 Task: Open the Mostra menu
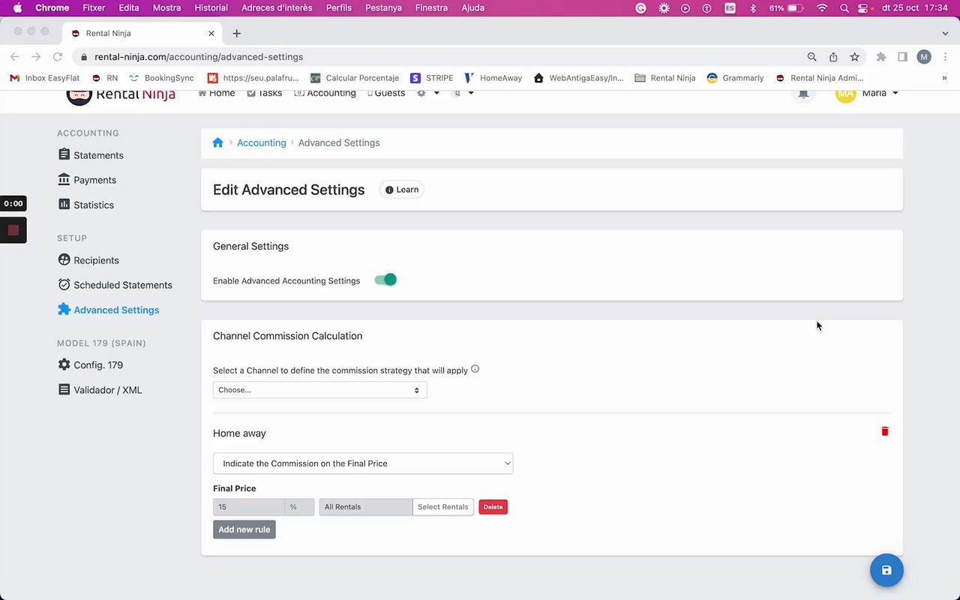pyautogui.click(x=166, y=8)
